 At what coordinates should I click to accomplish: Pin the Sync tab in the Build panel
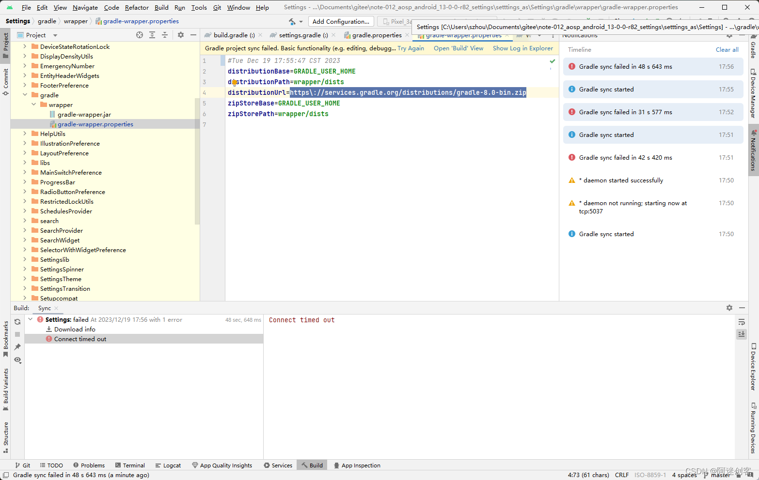pos(17,347)
